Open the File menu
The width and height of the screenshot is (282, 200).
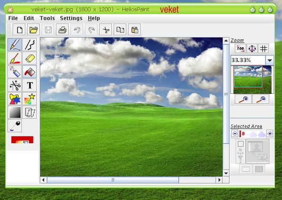tap(13, 18)
